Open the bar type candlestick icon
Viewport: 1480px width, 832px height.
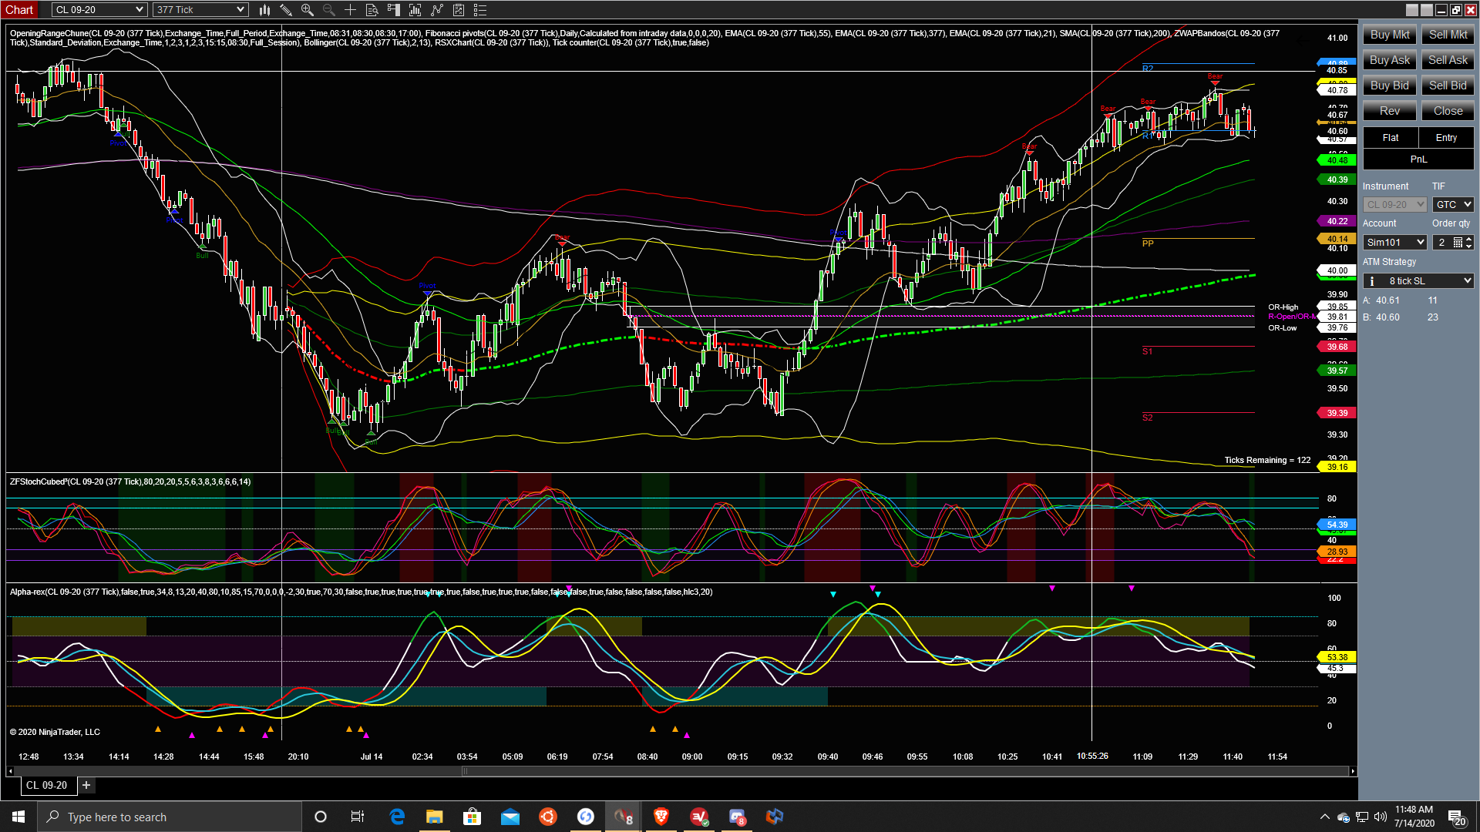pos(264,10)
